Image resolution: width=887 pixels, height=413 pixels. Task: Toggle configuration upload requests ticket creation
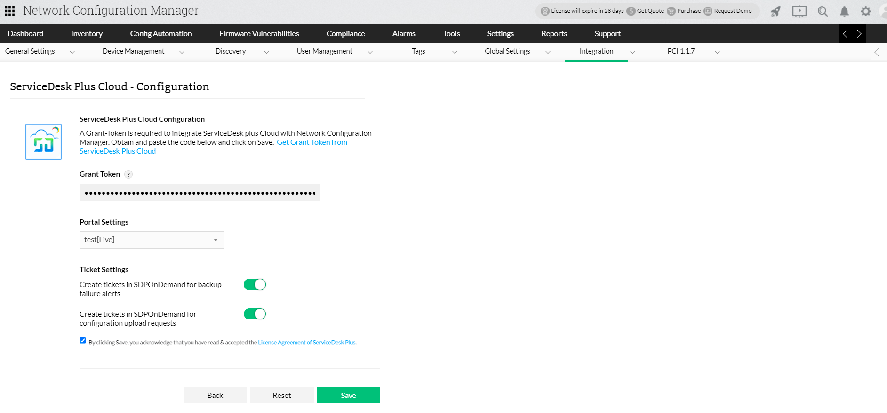(x=255, y=314)
